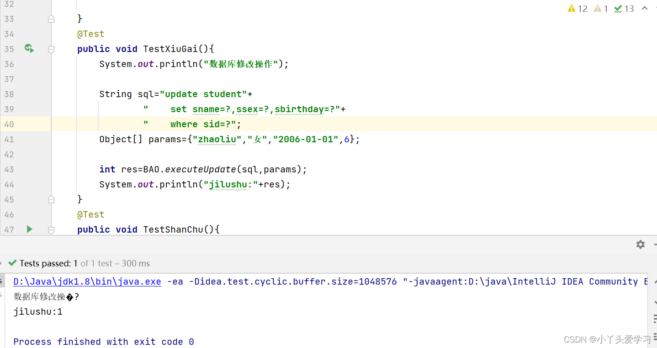Click the weak warning indicator showing 1
The image size is (657, 348).
click(x=601, y=9)
